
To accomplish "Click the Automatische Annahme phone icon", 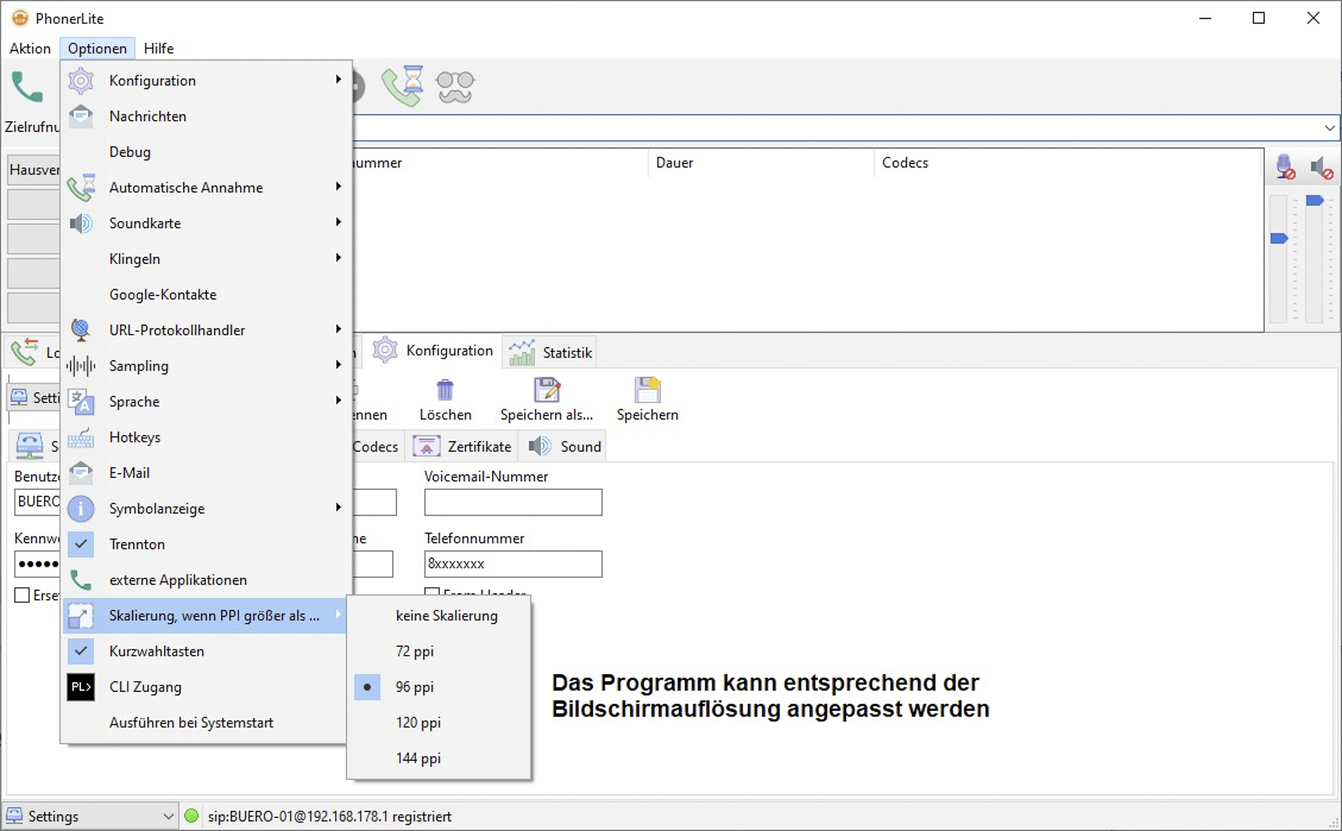I will [81, 187].
